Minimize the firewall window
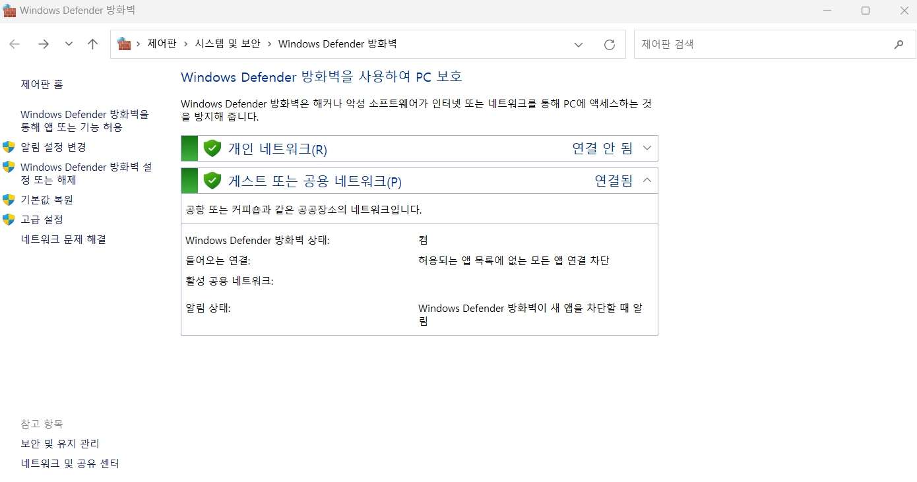This screenshot has width=917, height=482. coord(827,11)
